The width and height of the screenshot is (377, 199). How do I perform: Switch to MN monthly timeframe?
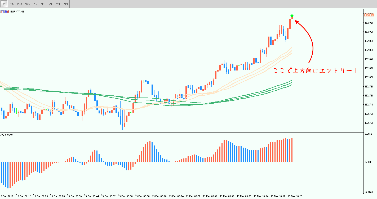pyautogui.click(x=66, y=4)
